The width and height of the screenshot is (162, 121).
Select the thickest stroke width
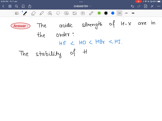point(133,13)
